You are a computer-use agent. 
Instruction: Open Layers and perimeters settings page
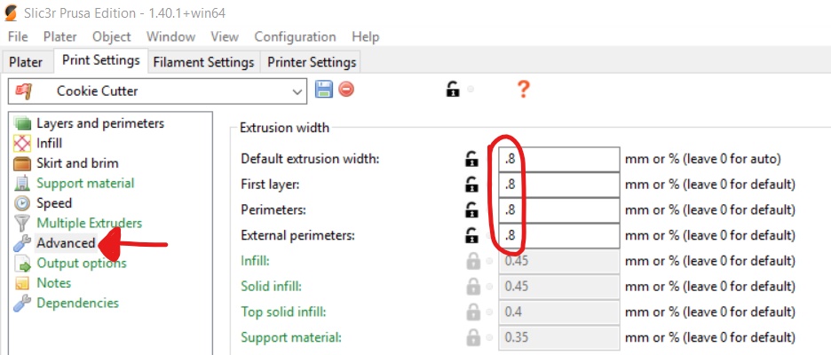pos(99,123)
